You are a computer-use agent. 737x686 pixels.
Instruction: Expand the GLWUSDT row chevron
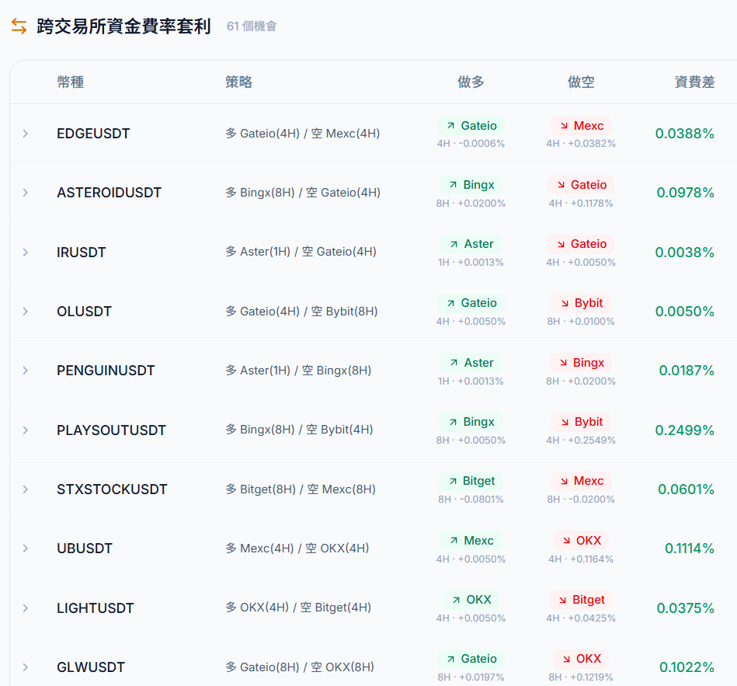(26, 667)
